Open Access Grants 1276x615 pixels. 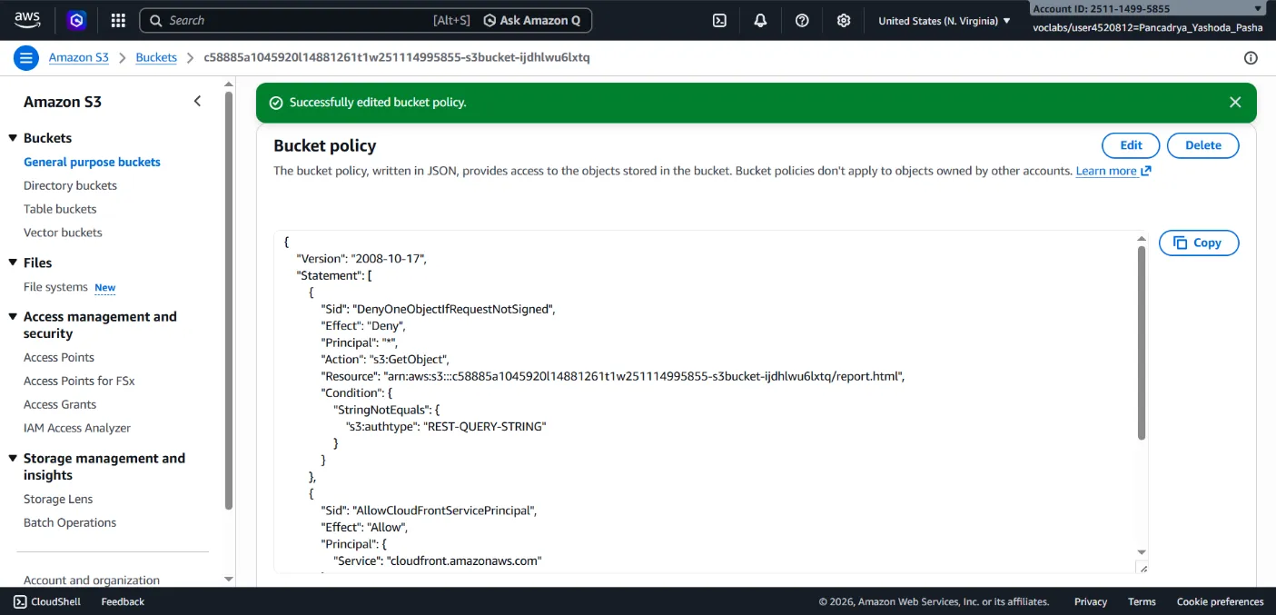pos(60,404)
